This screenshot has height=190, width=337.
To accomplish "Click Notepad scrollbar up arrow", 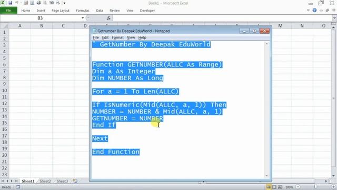I will pyautogui.click(x=266, y=43).
